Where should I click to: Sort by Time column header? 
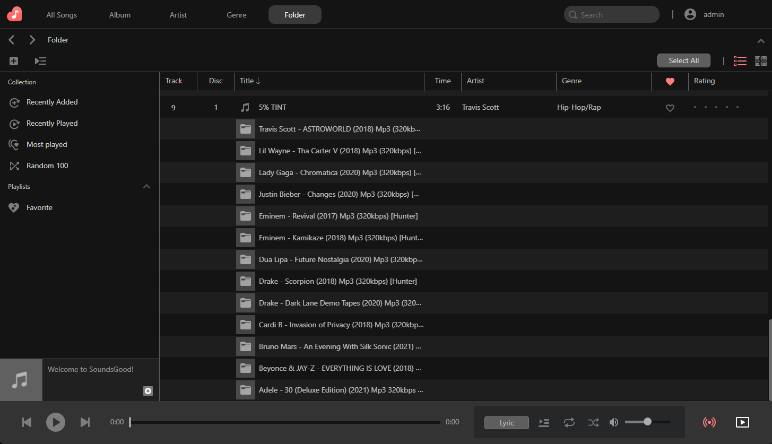click(x=443, y=81)
